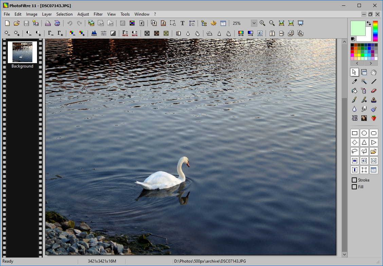Insert text using the T toolbar icon
383x266 pixels.
click(x=182, y=23)
